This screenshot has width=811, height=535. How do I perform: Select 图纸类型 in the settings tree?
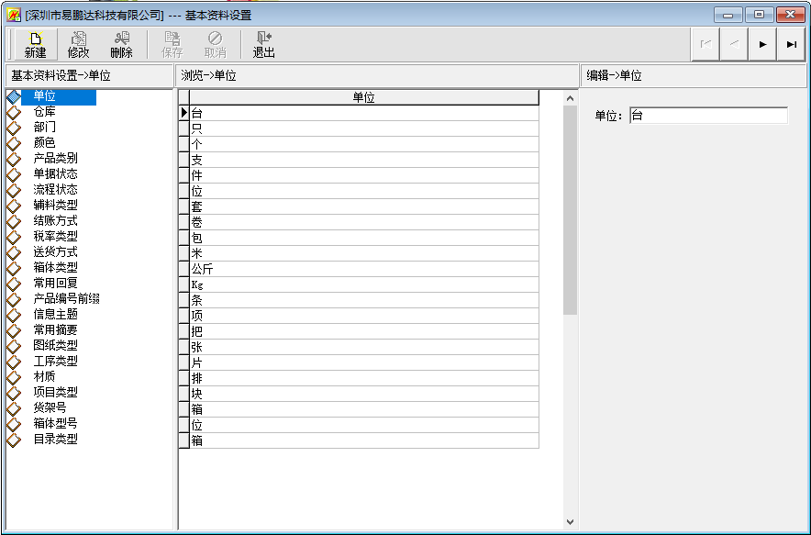pos(55,345)
